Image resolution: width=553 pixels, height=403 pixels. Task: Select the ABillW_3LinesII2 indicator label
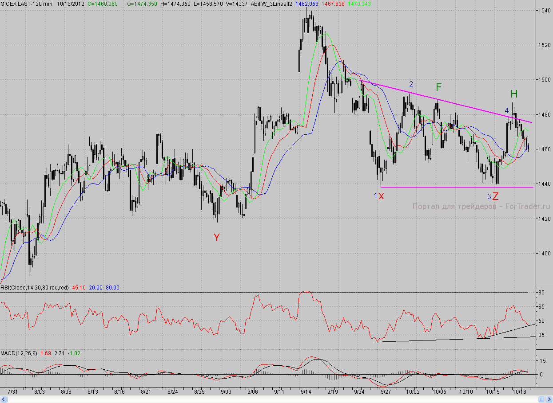click(x=271, y=4)
